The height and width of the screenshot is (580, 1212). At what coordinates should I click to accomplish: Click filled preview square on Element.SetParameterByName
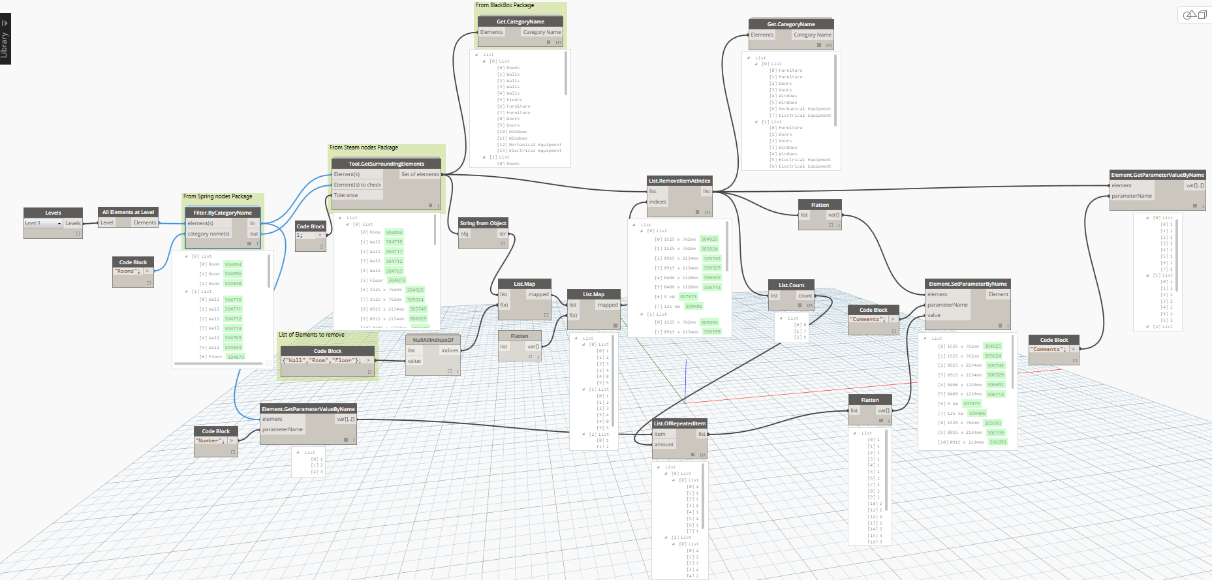pos(999,326)
